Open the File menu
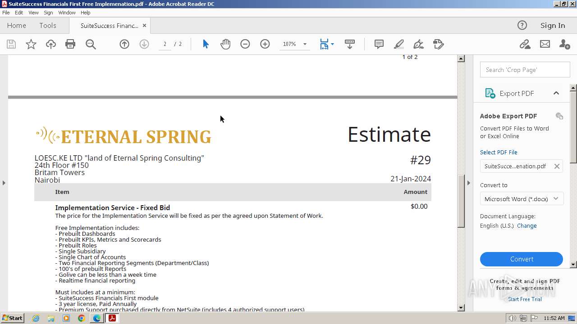This screenshot has width=577, height=324. [6, 13]
